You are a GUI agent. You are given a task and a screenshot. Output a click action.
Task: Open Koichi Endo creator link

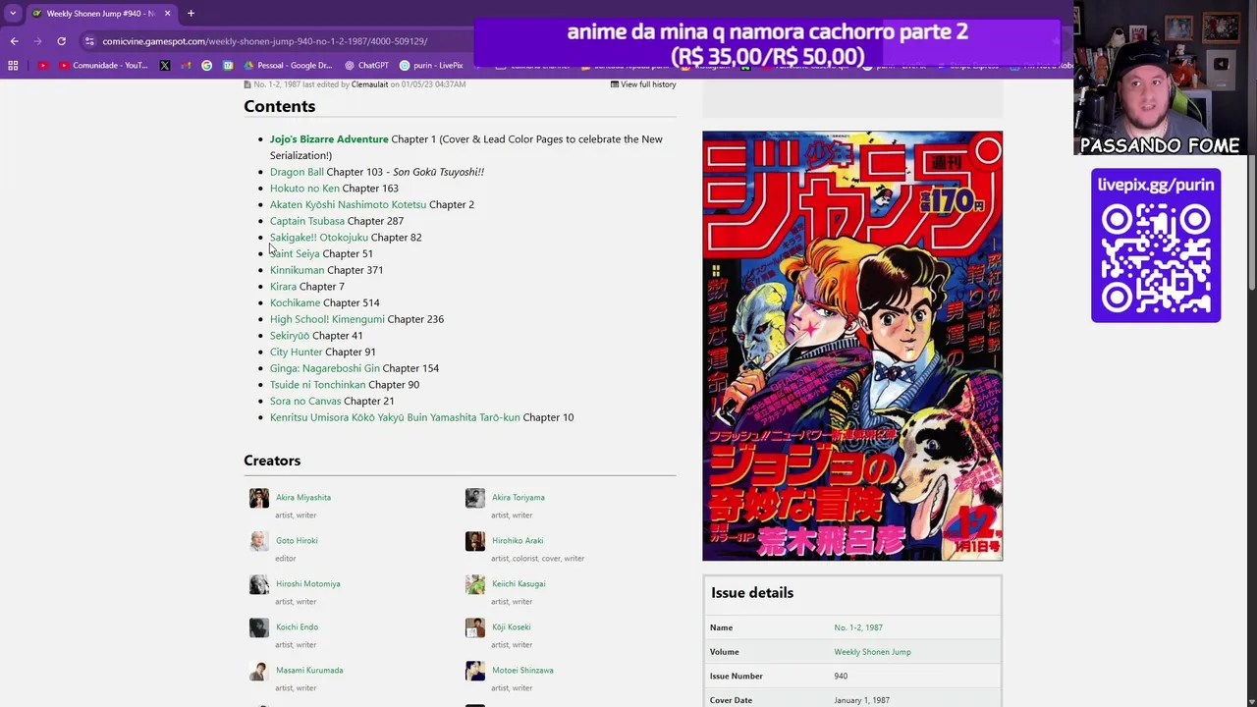click(x=298, y=627)
